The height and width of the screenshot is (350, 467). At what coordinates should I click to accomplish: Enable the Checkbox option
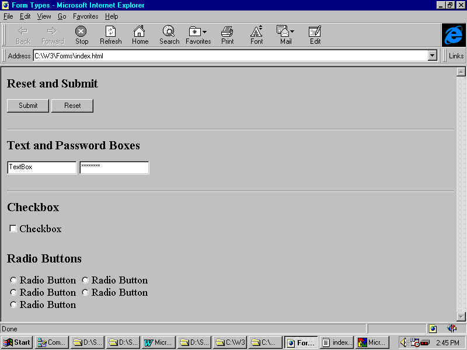13,229
